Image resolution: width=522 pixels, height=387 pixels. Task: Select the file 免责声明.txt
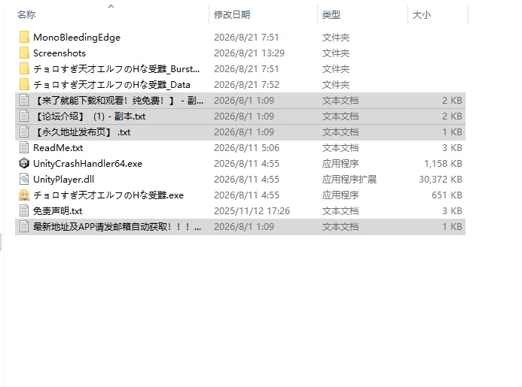coord(57,211)
